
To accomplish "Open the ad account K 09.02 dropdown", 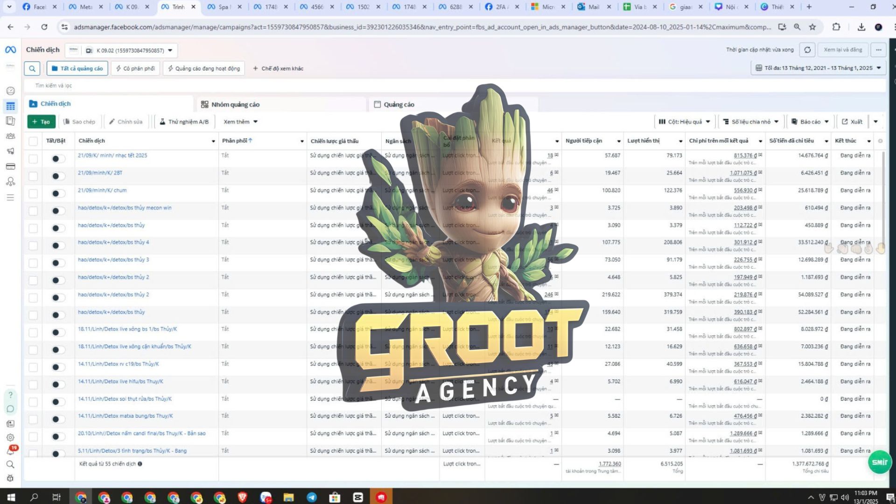I will (121, 50).
